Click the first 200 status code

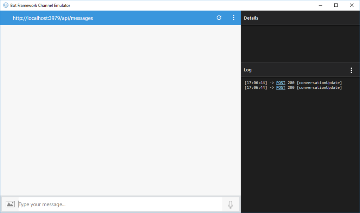pos(291,83)
